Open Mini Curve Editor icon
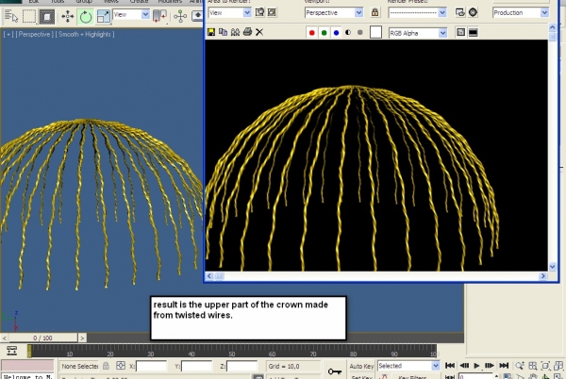This screenshot has height=379, width=566. tap(11, 350)
